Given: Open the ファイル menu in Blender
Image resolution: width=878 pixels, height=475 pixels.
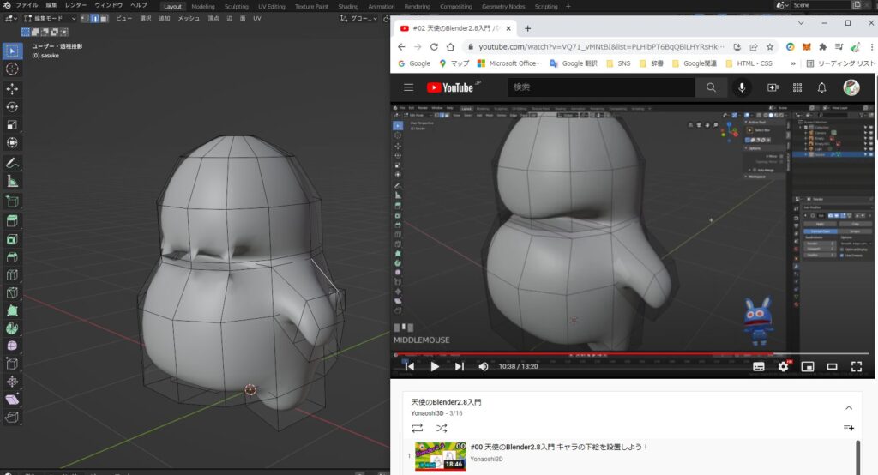Looking at the screenshot, I should [x=27, y=5].
